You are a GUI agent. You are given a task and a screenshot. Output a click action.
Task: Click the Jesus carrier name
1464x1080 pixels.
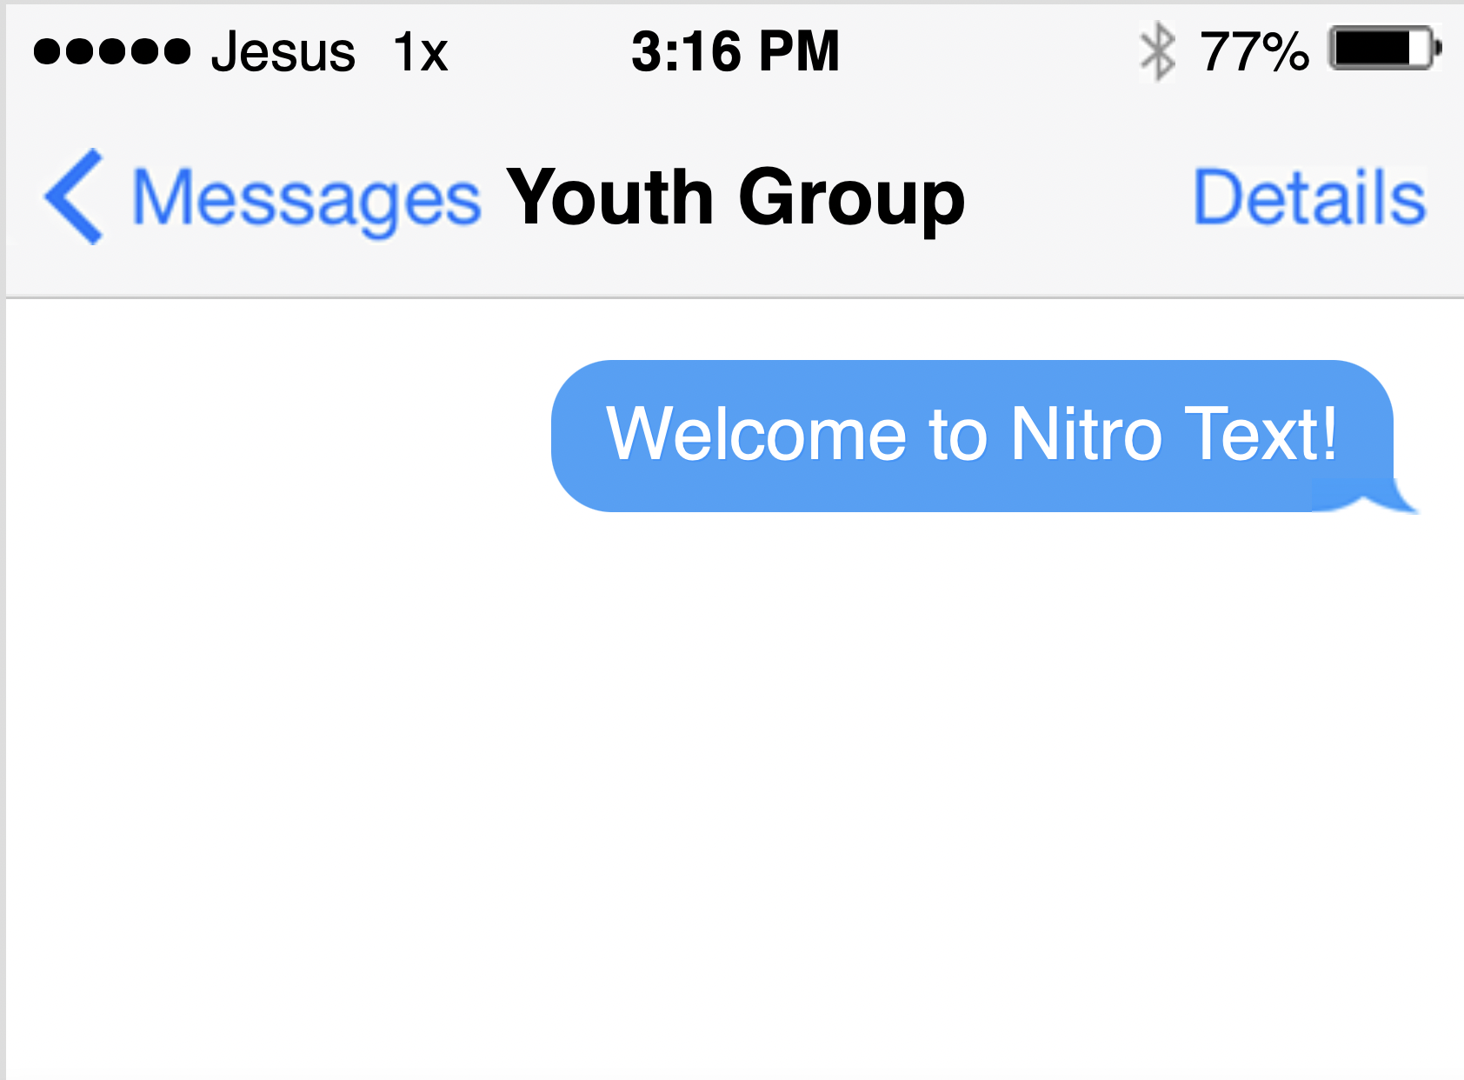click(283, 52)
